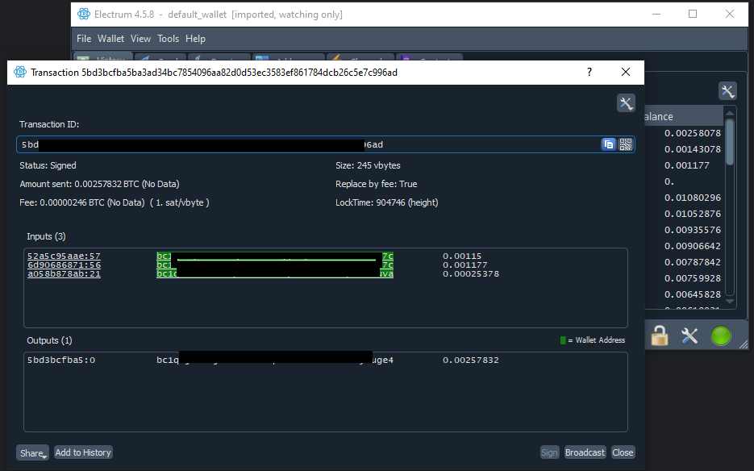This screenshot has width=754, height=471.
Task: Click third input's green wallet address ending va
Action: (x=275, y=273)
